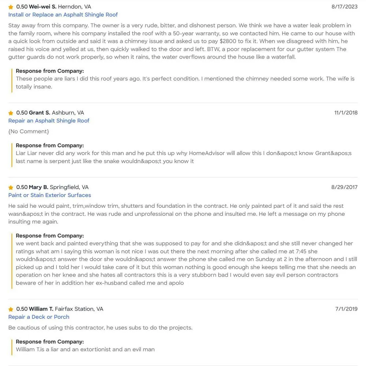This screenshot has height=366, width=366.
Task: Click the rating star beside Mary B.
Action: click(x=11, y=188)
